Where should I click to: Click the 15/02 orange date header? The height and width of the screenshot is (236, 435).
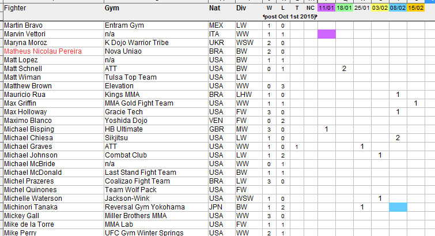coord(416,8)
